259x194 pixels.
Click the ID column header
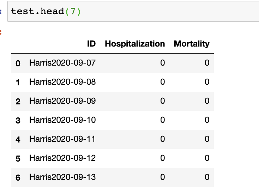tap(91, 44)
